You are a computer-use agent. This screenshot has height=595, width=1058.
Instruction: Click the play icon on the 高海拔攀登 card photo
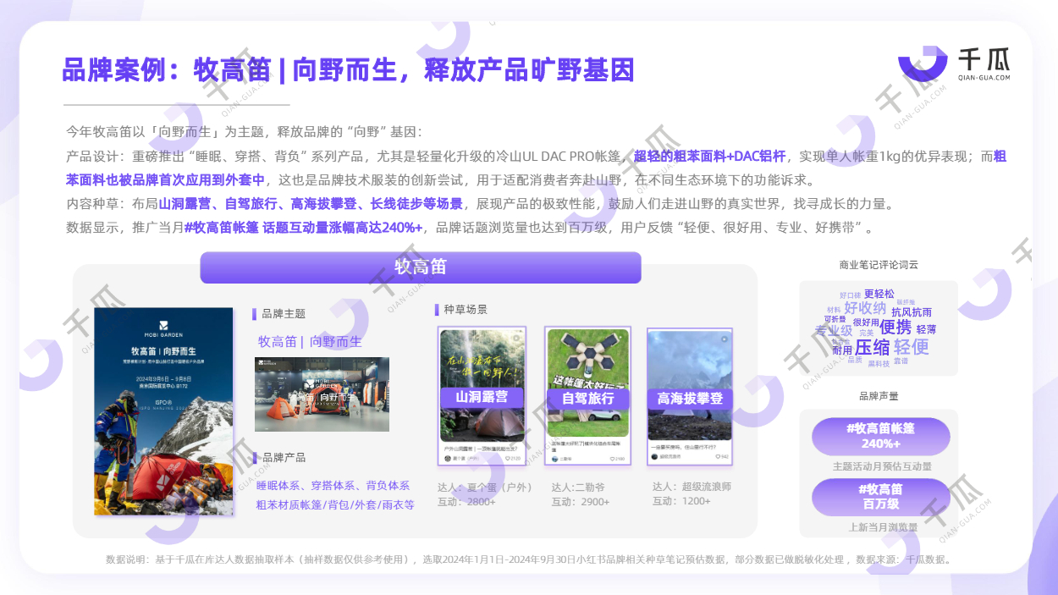pyautogui.click(x=724, y=339)
